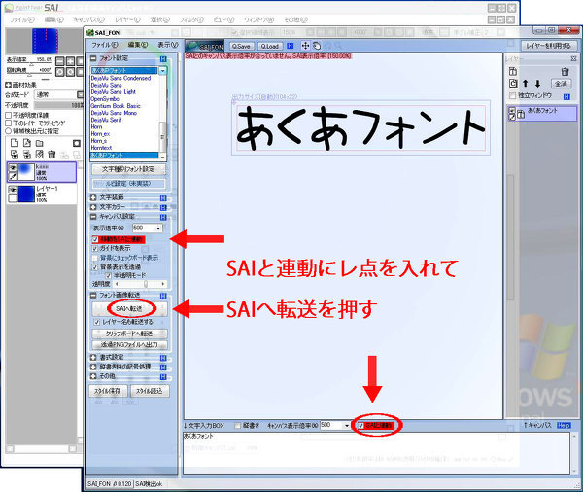
Task: Expand the 書式設定 section
Action: point(92,357)
